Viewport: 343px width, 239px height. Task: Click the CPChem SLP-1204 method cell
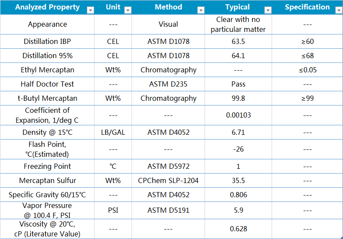coord(168,180)
